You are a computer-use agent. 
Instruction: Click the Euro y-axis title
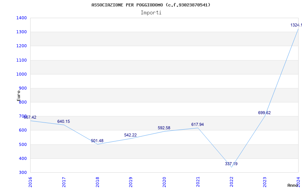[18, 96]
